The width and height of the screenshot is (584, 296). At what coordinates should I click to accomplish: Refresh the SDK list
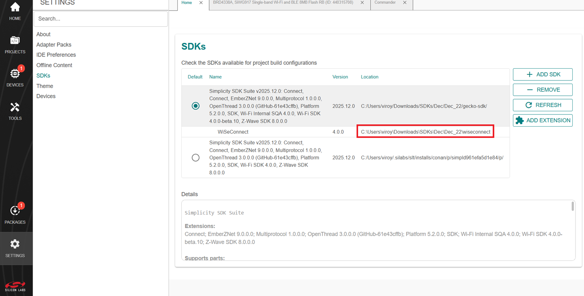pyautogui.click(x=543, y=105)
